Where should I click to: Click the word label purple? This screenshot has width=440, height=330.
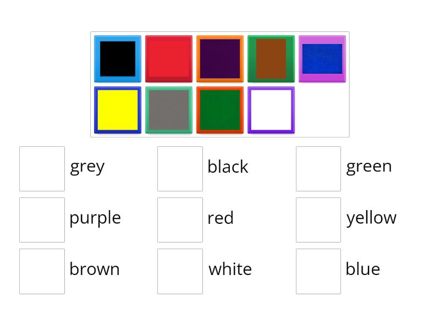95,218
